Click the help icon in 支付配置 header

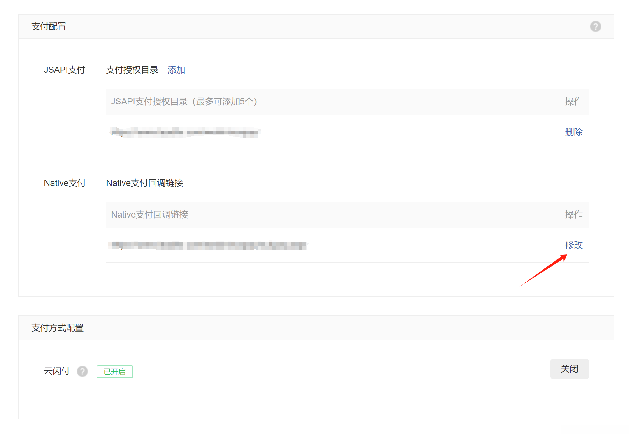pos(595,26)
